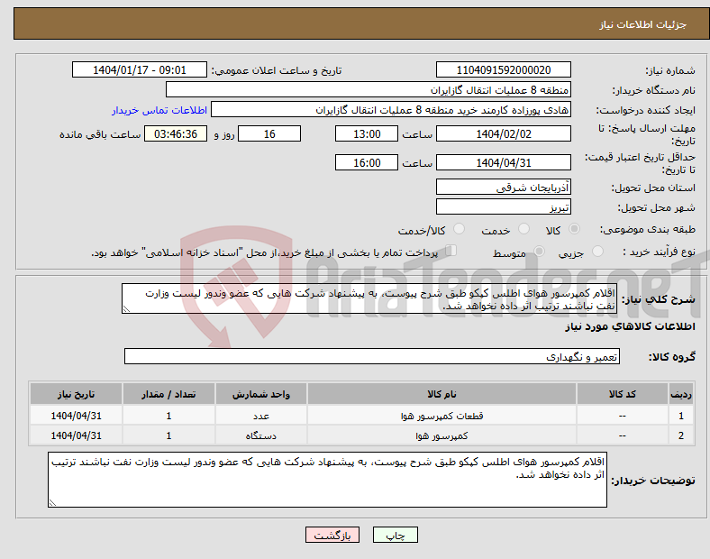Click the شماره نیاز field 1104091592000020
Image resolution: width=710 pixels, height=559 pixels.
point(504,70)
